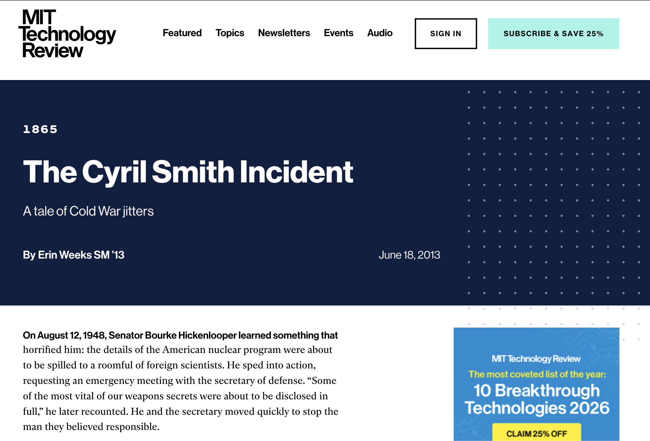Click the June 18, 2013 date
Viewport: 650px width, 441px height.
[x=409, y=255]
